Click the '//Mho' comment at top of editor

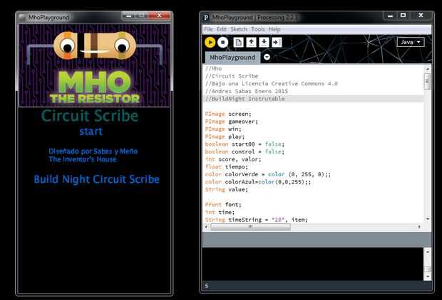[213, 68]
